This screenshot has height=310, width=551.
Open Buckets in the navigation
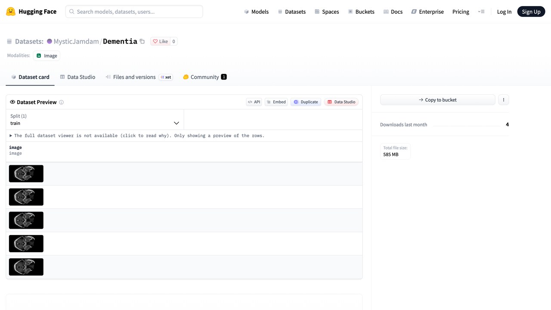(x=361, y=12)
